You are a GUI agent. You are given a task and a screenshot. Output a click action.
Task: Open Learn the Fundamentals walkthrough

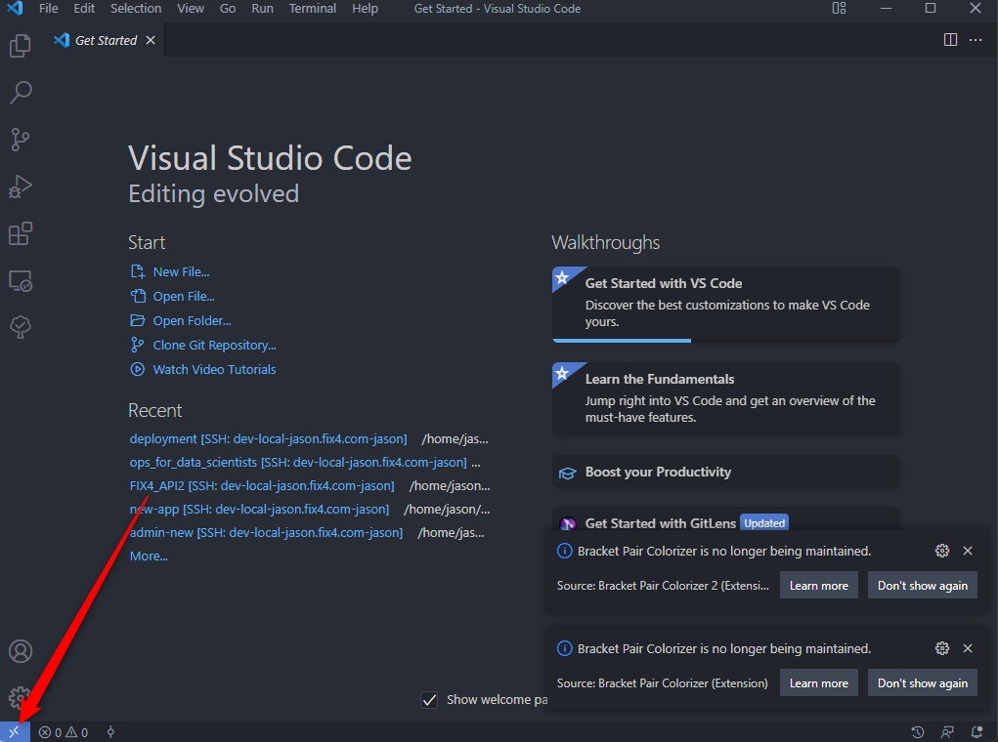725,398
